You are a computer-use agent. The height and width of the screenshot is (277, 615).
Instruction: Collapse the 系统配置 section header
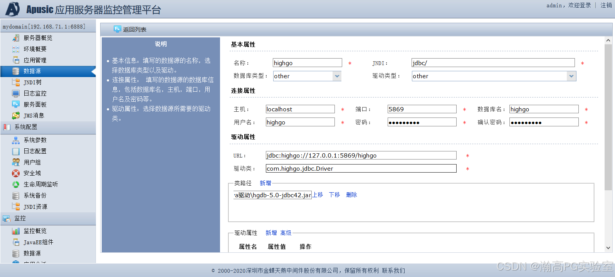click(x=48, y=127)
